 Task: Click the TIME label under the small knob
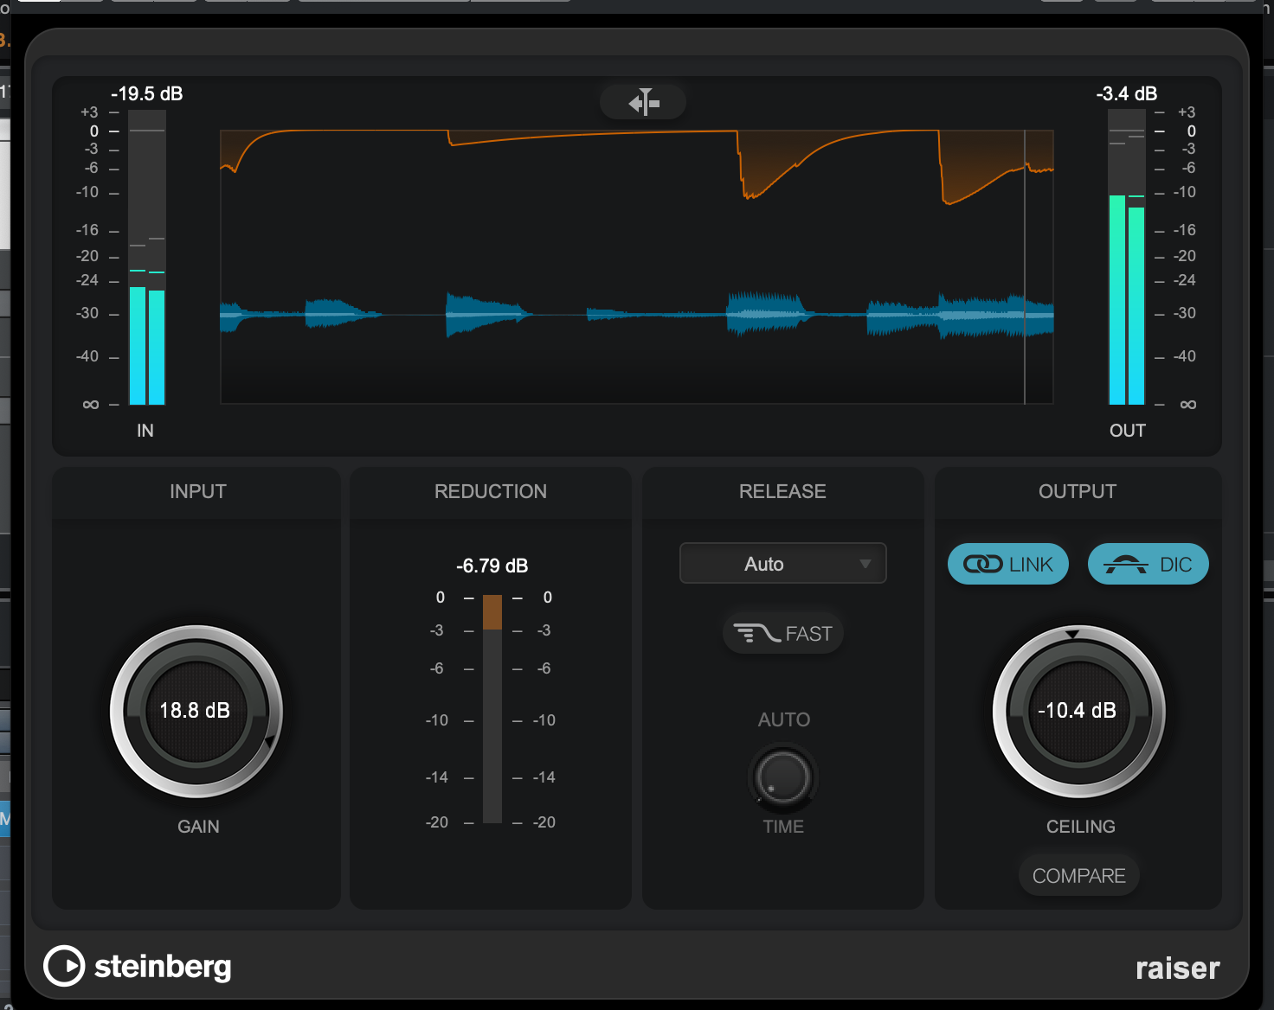point(783,827)
